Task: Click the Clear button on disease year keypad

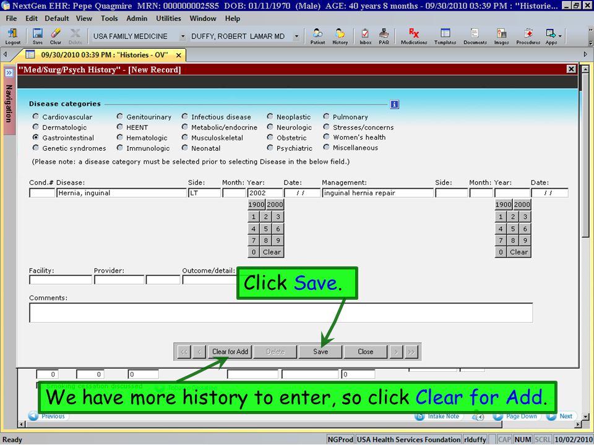Action: click(272, 252)
